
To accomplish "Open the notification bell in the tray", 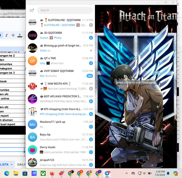I will [168, 173].
